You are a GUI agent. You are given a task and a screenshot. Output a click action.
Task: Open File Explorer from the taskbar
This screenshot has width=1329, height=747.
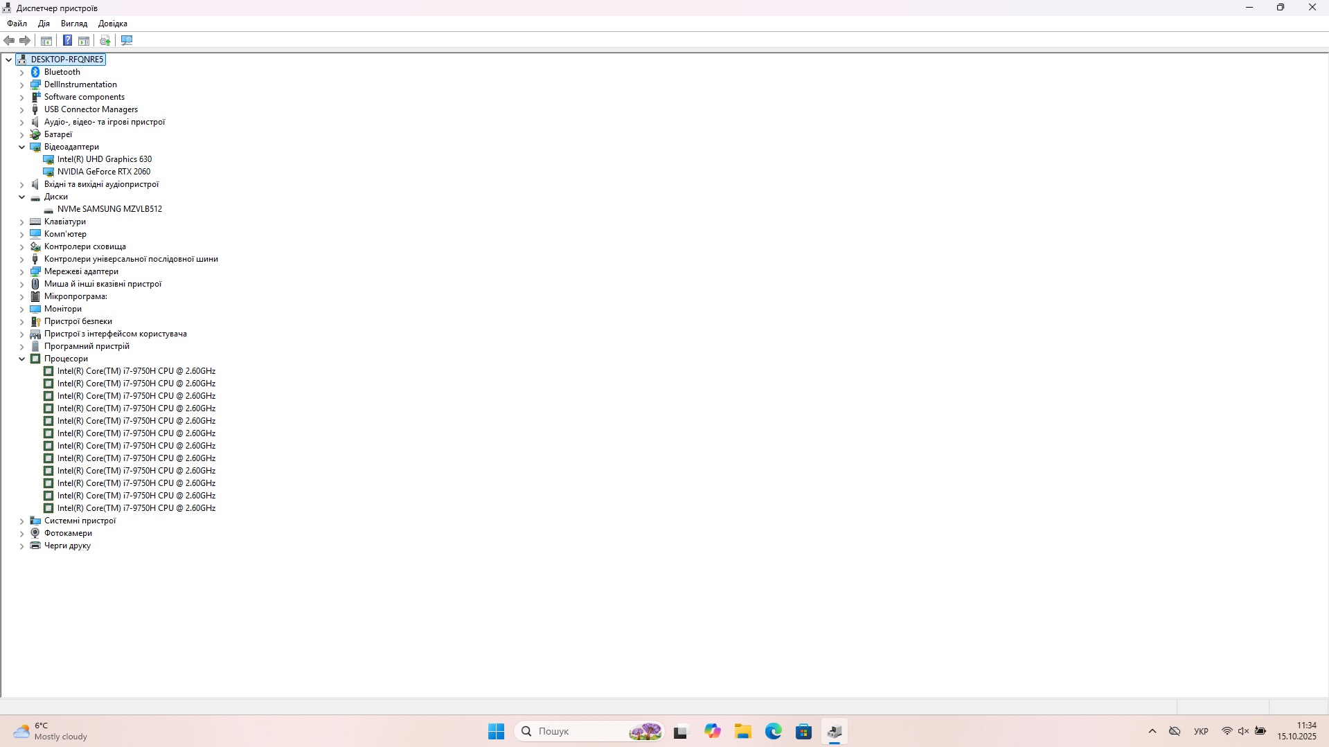[x=743, y=731]
